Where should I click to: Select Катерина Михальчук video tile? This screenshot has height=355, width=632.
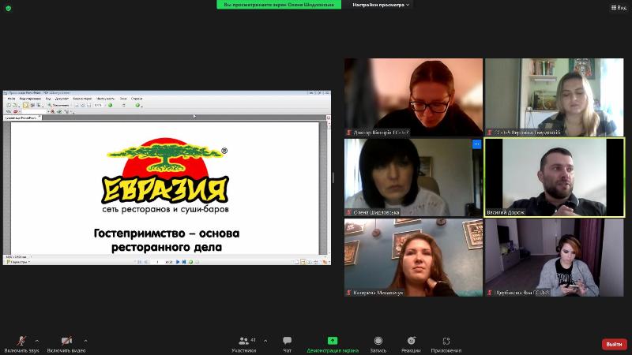[x=413, y=258]
